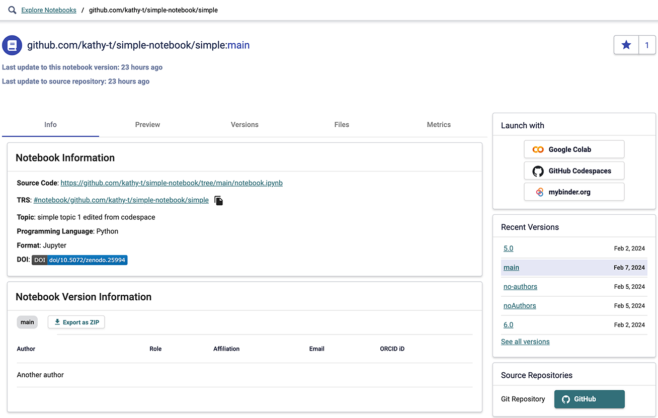Open the Metrics tab
Screen dimensions: 658x418
[439, 125]
